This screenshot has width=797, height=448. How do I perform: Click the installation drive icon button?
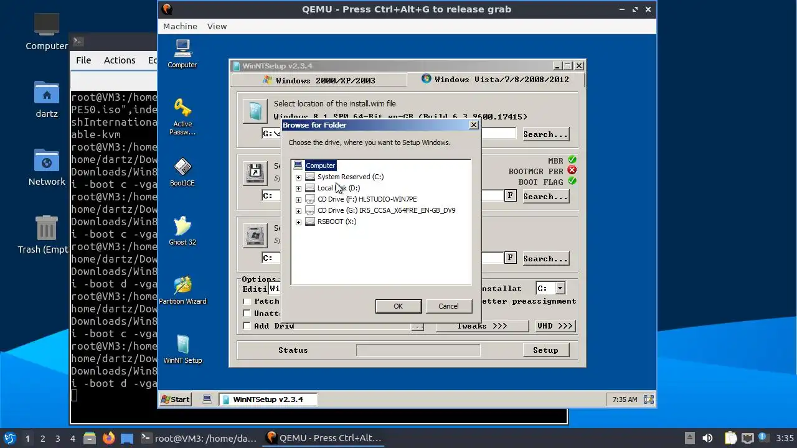click(255, 235)
